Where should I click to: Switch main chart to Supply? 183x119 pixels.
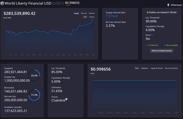click(x=76, y=13)
